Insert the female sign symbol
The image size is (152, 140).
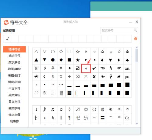53,68
